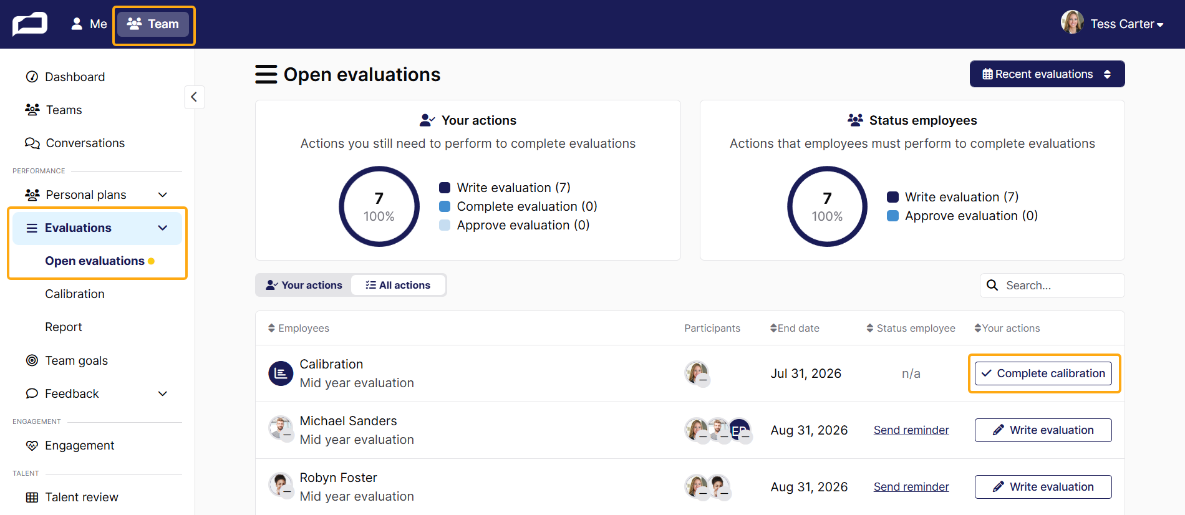The height and width of the screenshot is (515, 1185).
Task: Click the Write evaluation (7) swatch under Status employees
Action: pyautogui.click(x=893, y=197)
